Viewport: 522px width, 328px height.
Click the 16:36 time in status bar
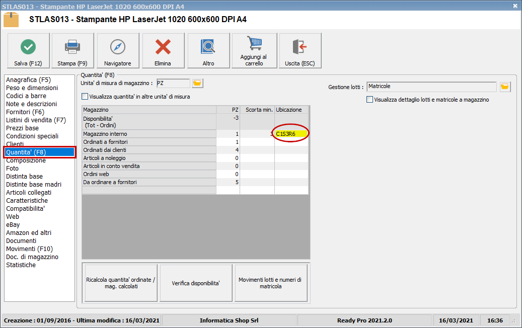point(495,320)
